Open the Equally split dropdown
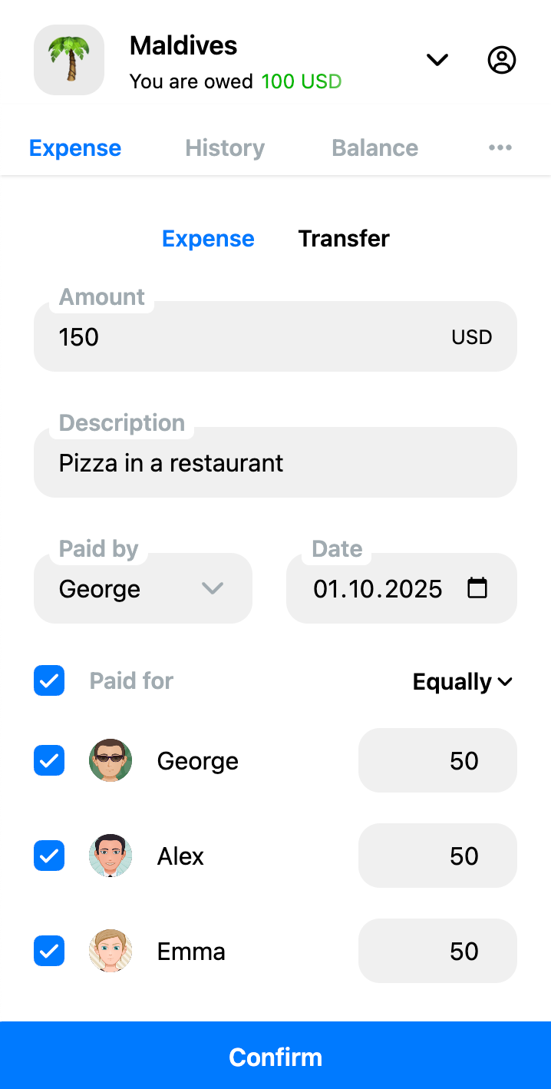551x1089 pixels. 462,681
